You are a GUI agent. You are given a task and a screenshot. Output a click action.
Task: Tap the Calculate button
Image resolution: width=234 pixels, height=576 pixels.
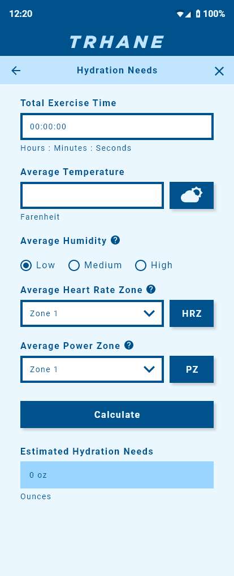tap(117, 414)
